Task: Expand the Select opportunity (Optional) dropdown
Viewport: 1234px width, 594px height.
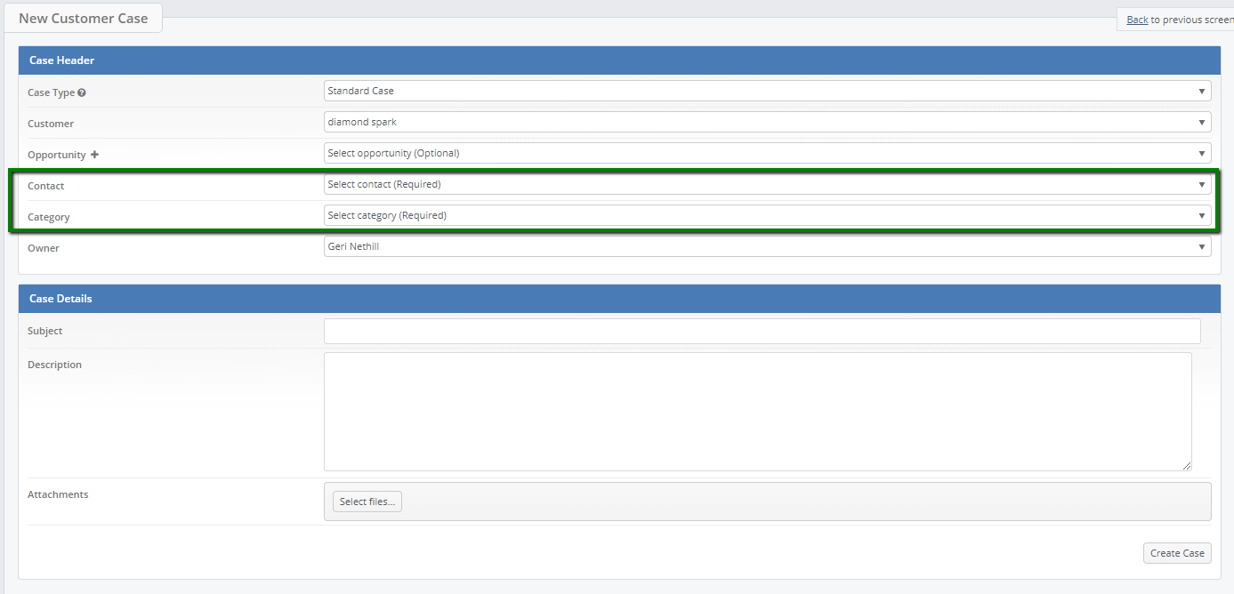Action: (767, 153)
